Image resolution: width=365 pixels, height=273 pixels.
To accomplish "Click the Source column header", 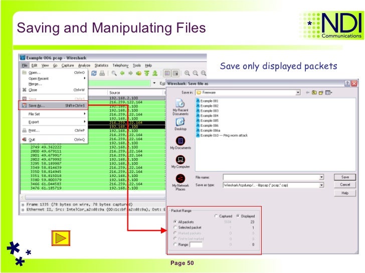I will [136, 92].
